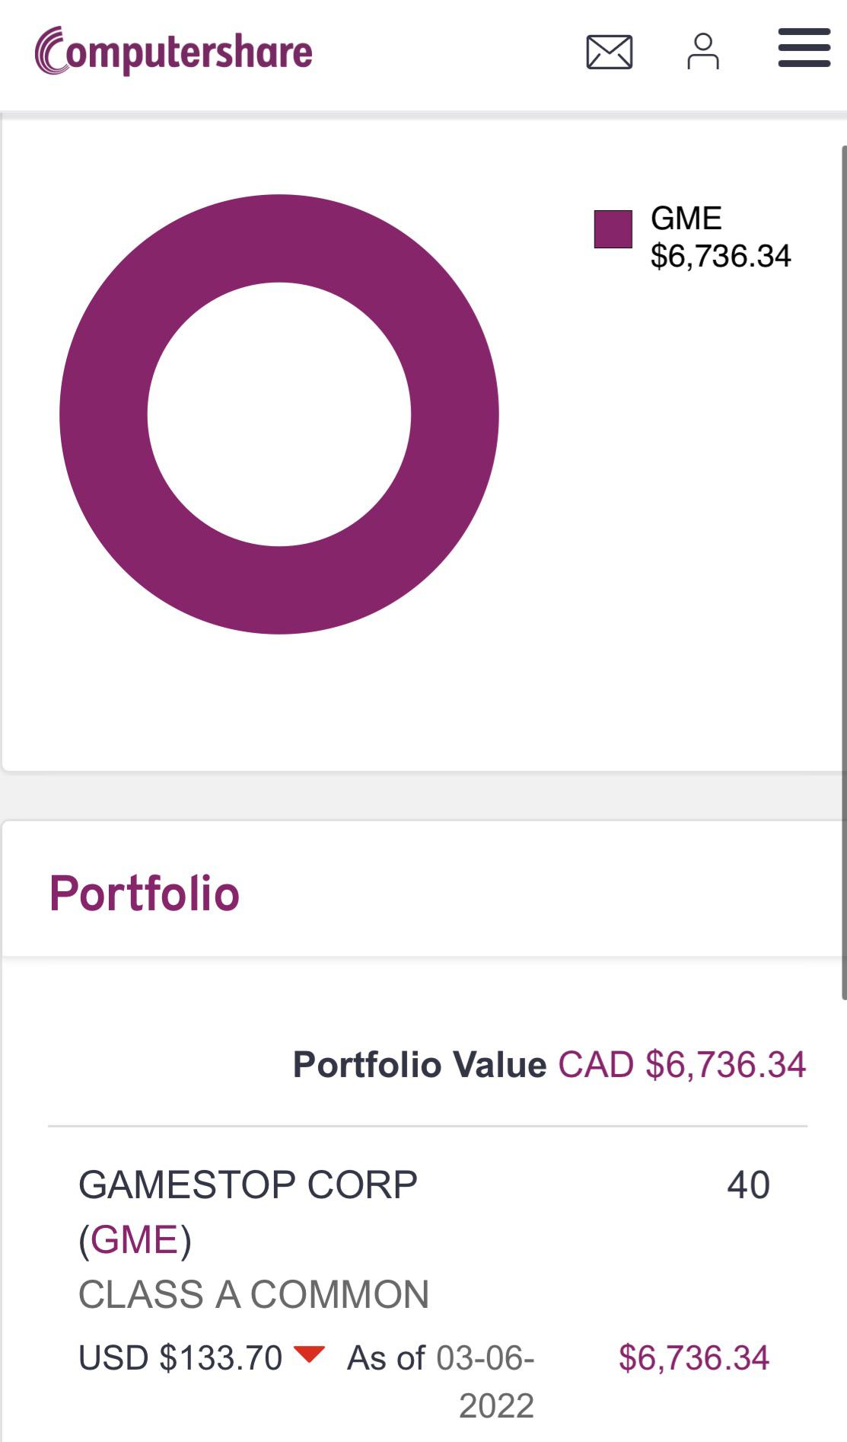The image size is (847, 1442).
Task: Click the red down price arrow
Action: pyautogui.click(x=309, y=1354)
